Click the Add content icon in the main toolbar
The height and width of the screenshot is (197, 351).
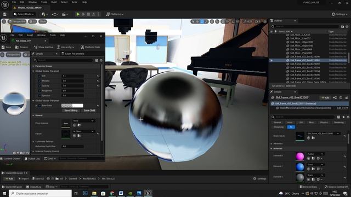44,14
